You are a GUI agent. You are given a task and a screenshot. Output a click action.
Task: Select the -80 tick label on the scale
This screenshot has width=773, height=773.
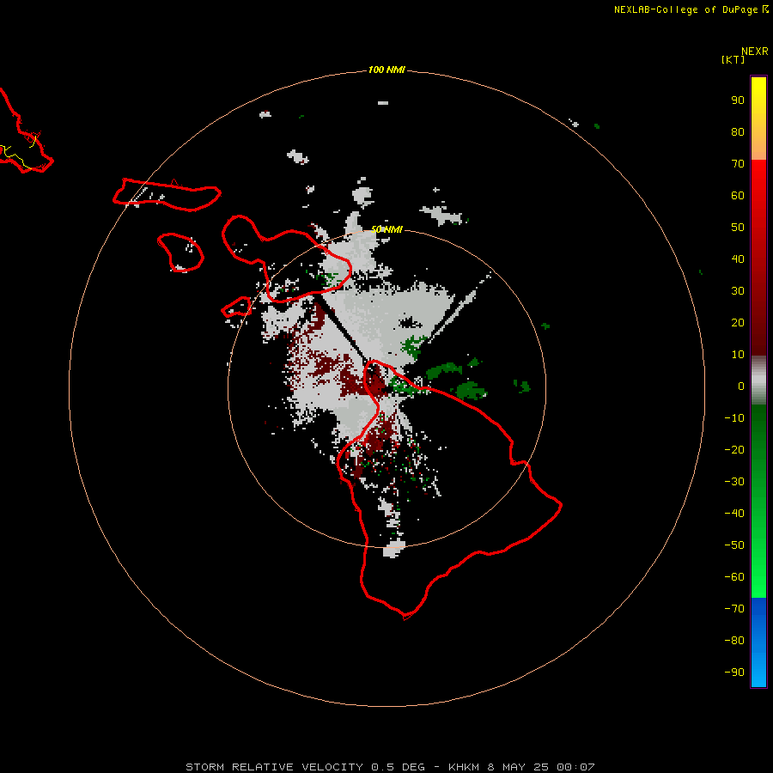(x=734, y=641)
